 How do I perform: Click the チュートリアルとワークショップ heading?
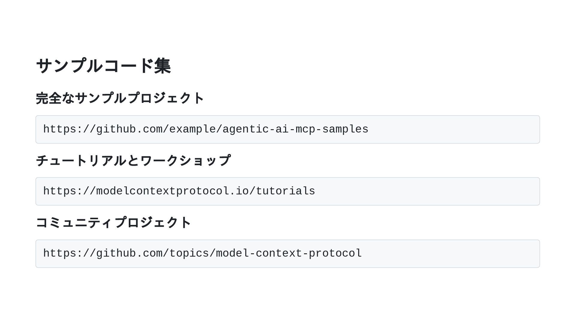click(x=133, y=161)
